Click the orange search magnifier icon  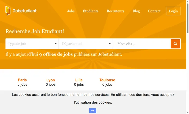pyautogui.click(x=175, y=44)
